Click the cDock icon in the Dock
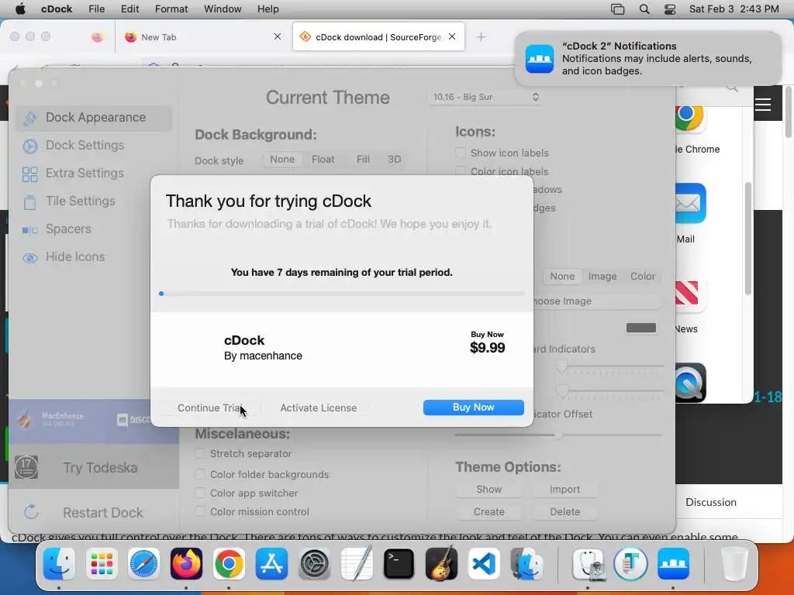The width and height of the screenshot is (794, 595). point(673,564)
